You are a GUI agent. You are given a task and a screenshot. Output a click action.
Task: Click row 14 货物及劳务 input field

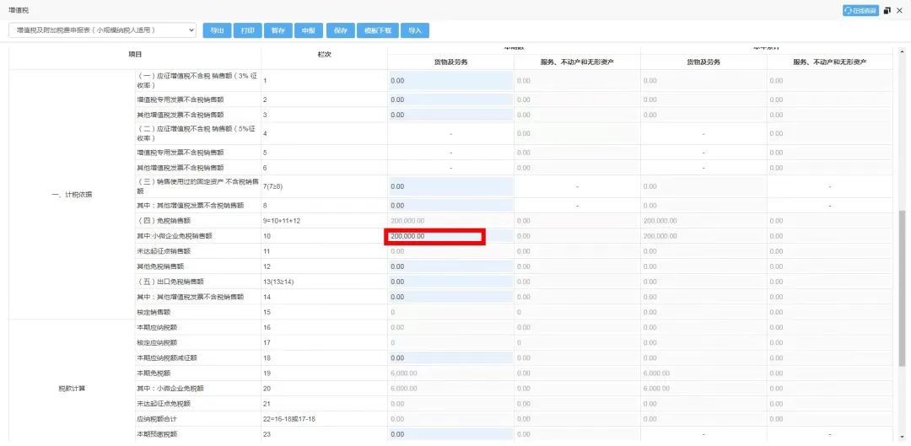[x=450, y=297]
